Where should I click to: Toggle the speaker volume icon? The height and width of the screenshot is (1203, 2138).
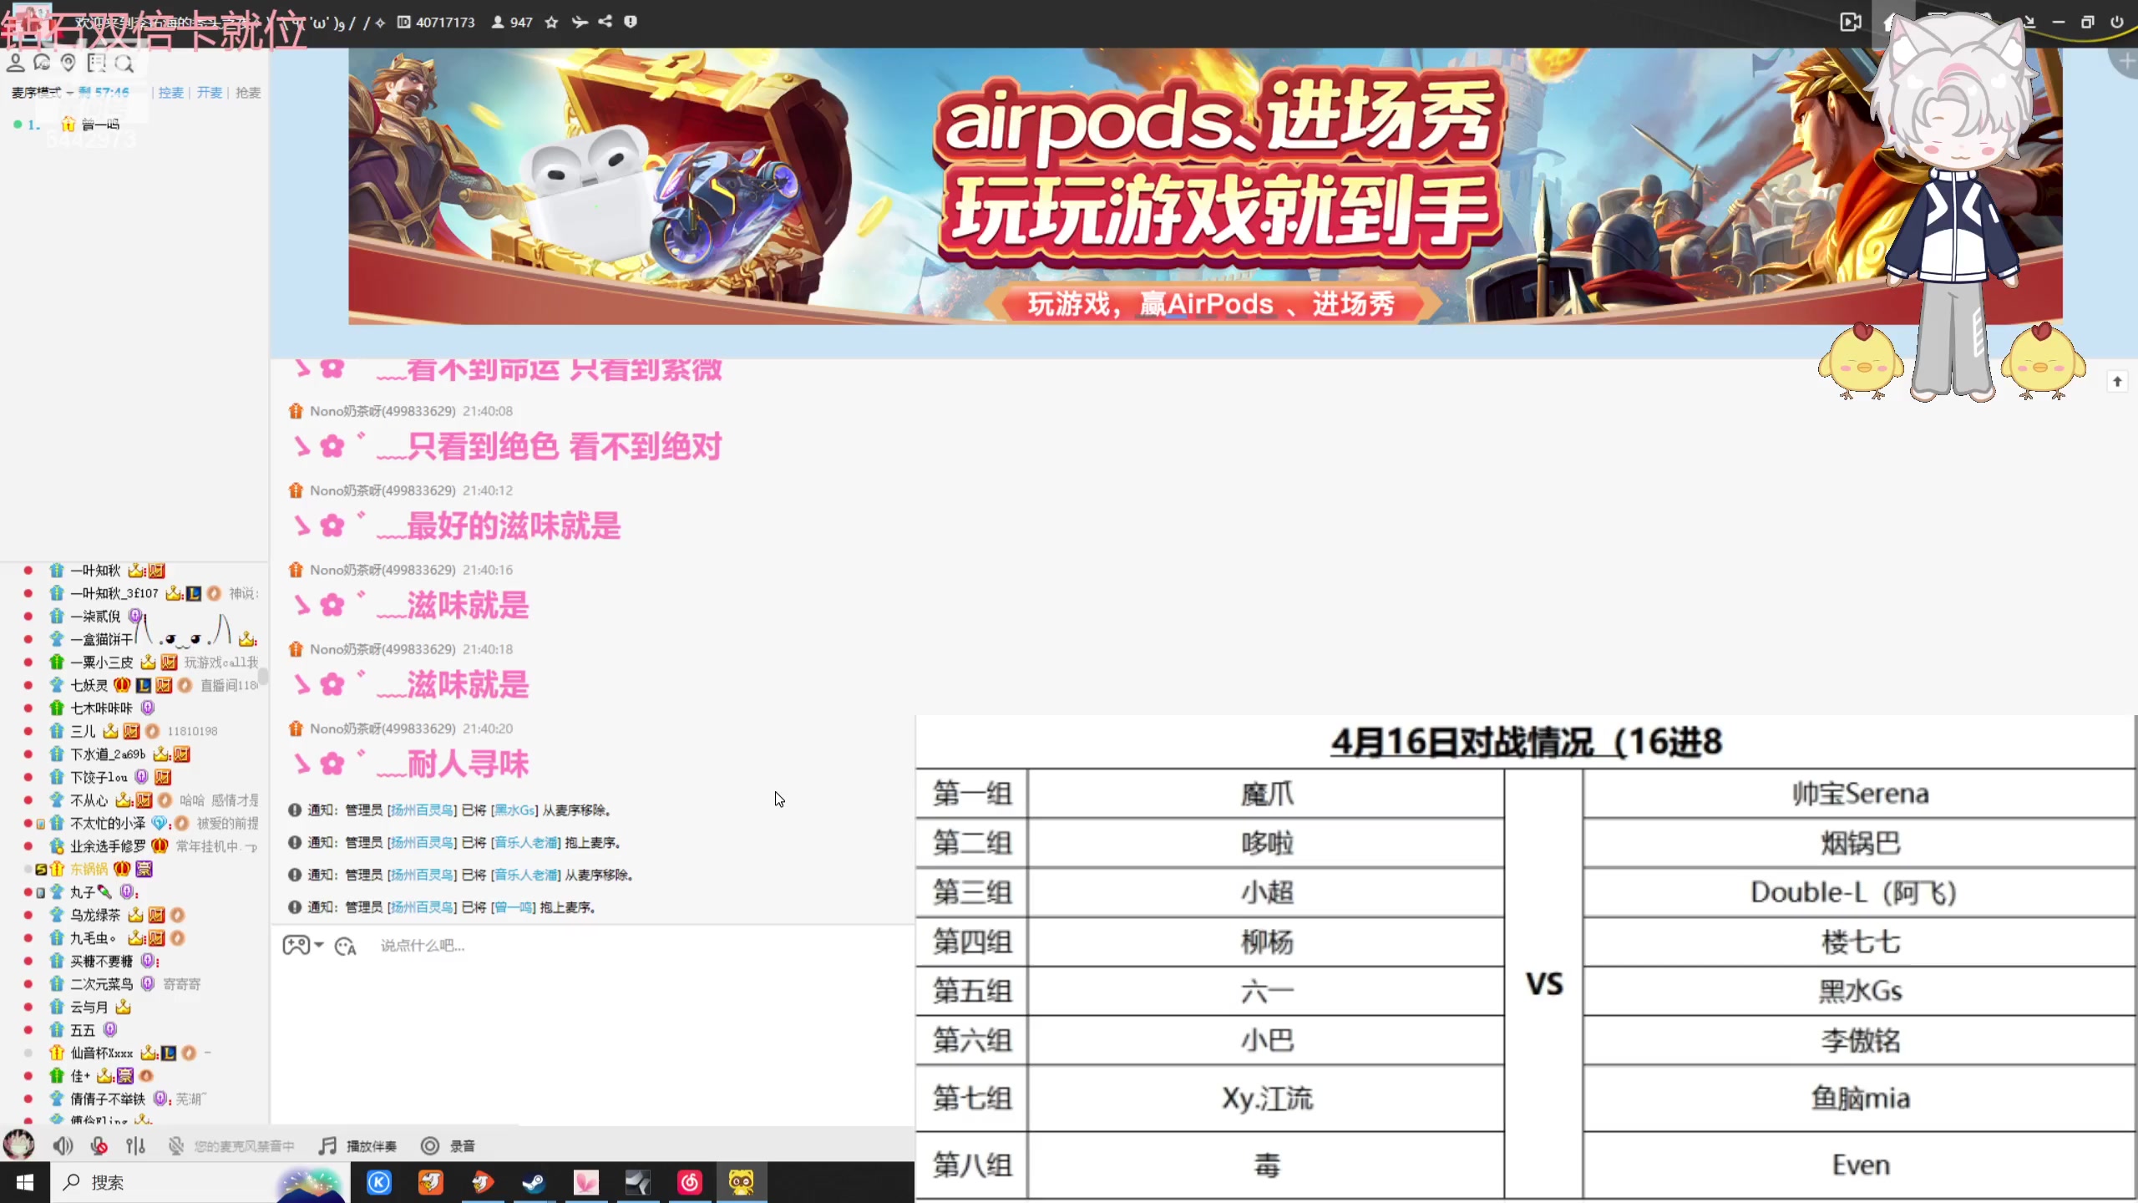(63, 1145)
